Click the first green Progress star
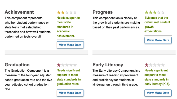Viewport: 177px width, 99px height. pyautogui.click(x=147, y=12)
